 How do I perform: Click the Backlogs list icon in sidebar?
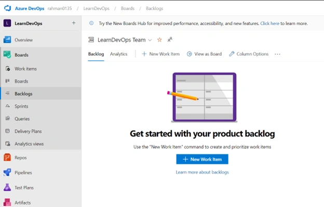[7, 93]
